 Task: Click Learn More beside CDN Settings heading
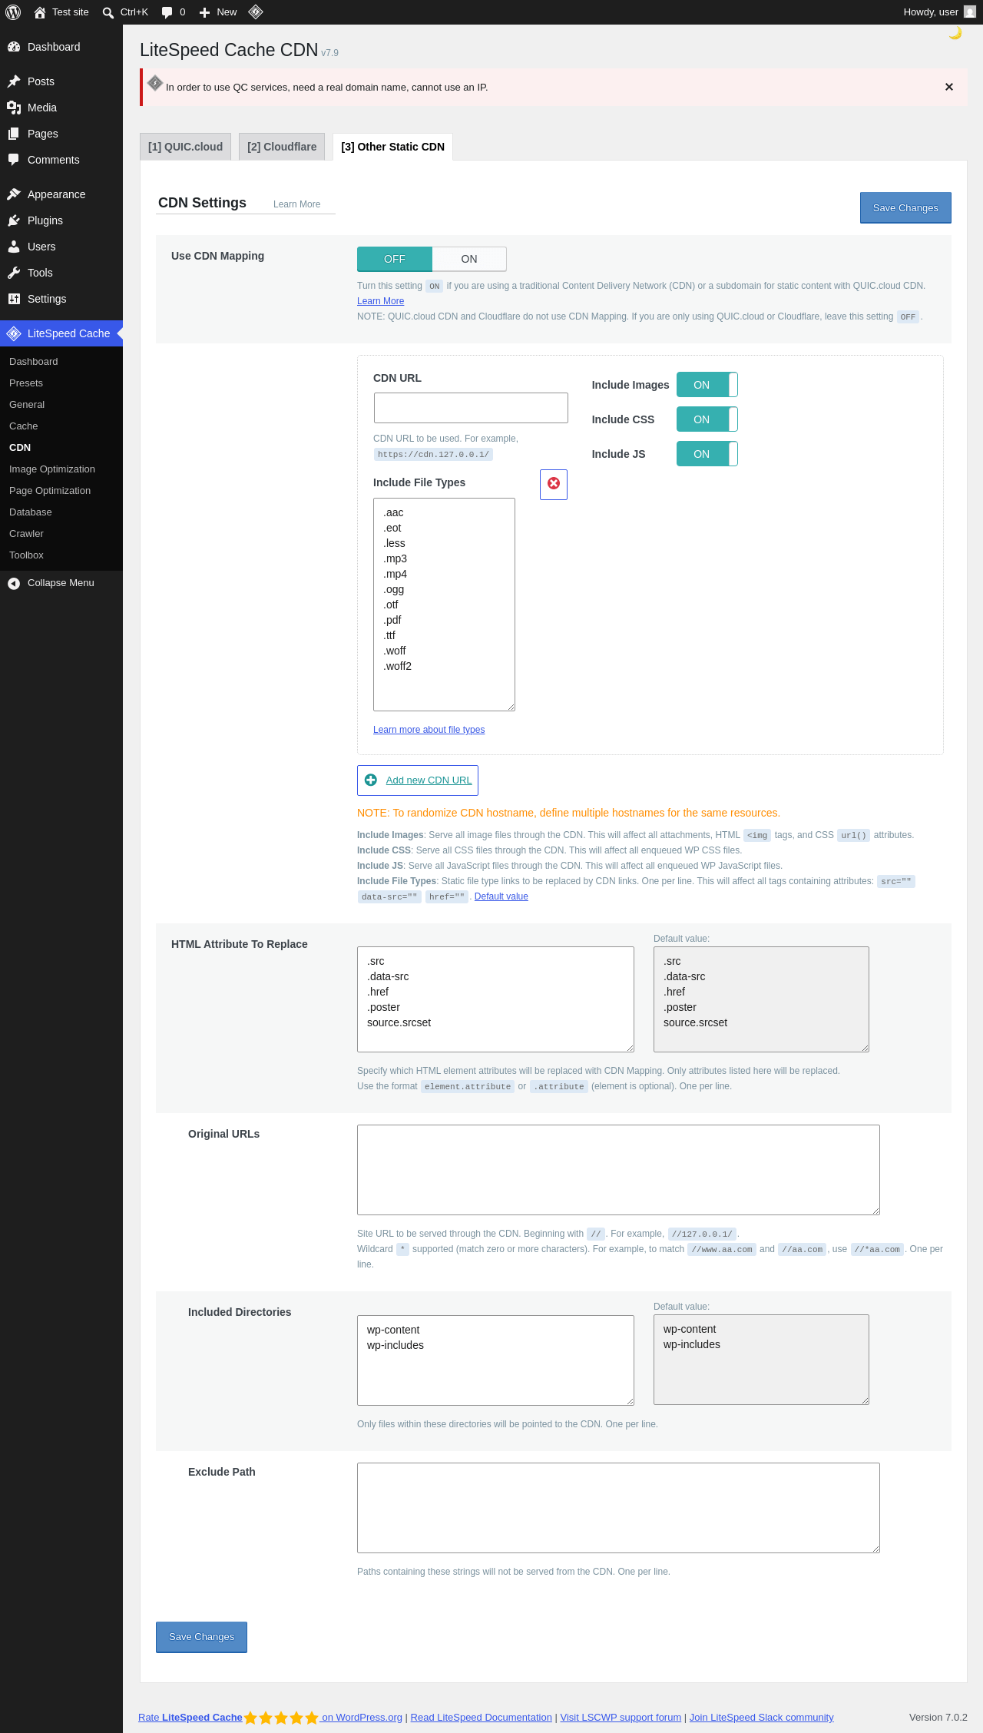pos(296,204)
